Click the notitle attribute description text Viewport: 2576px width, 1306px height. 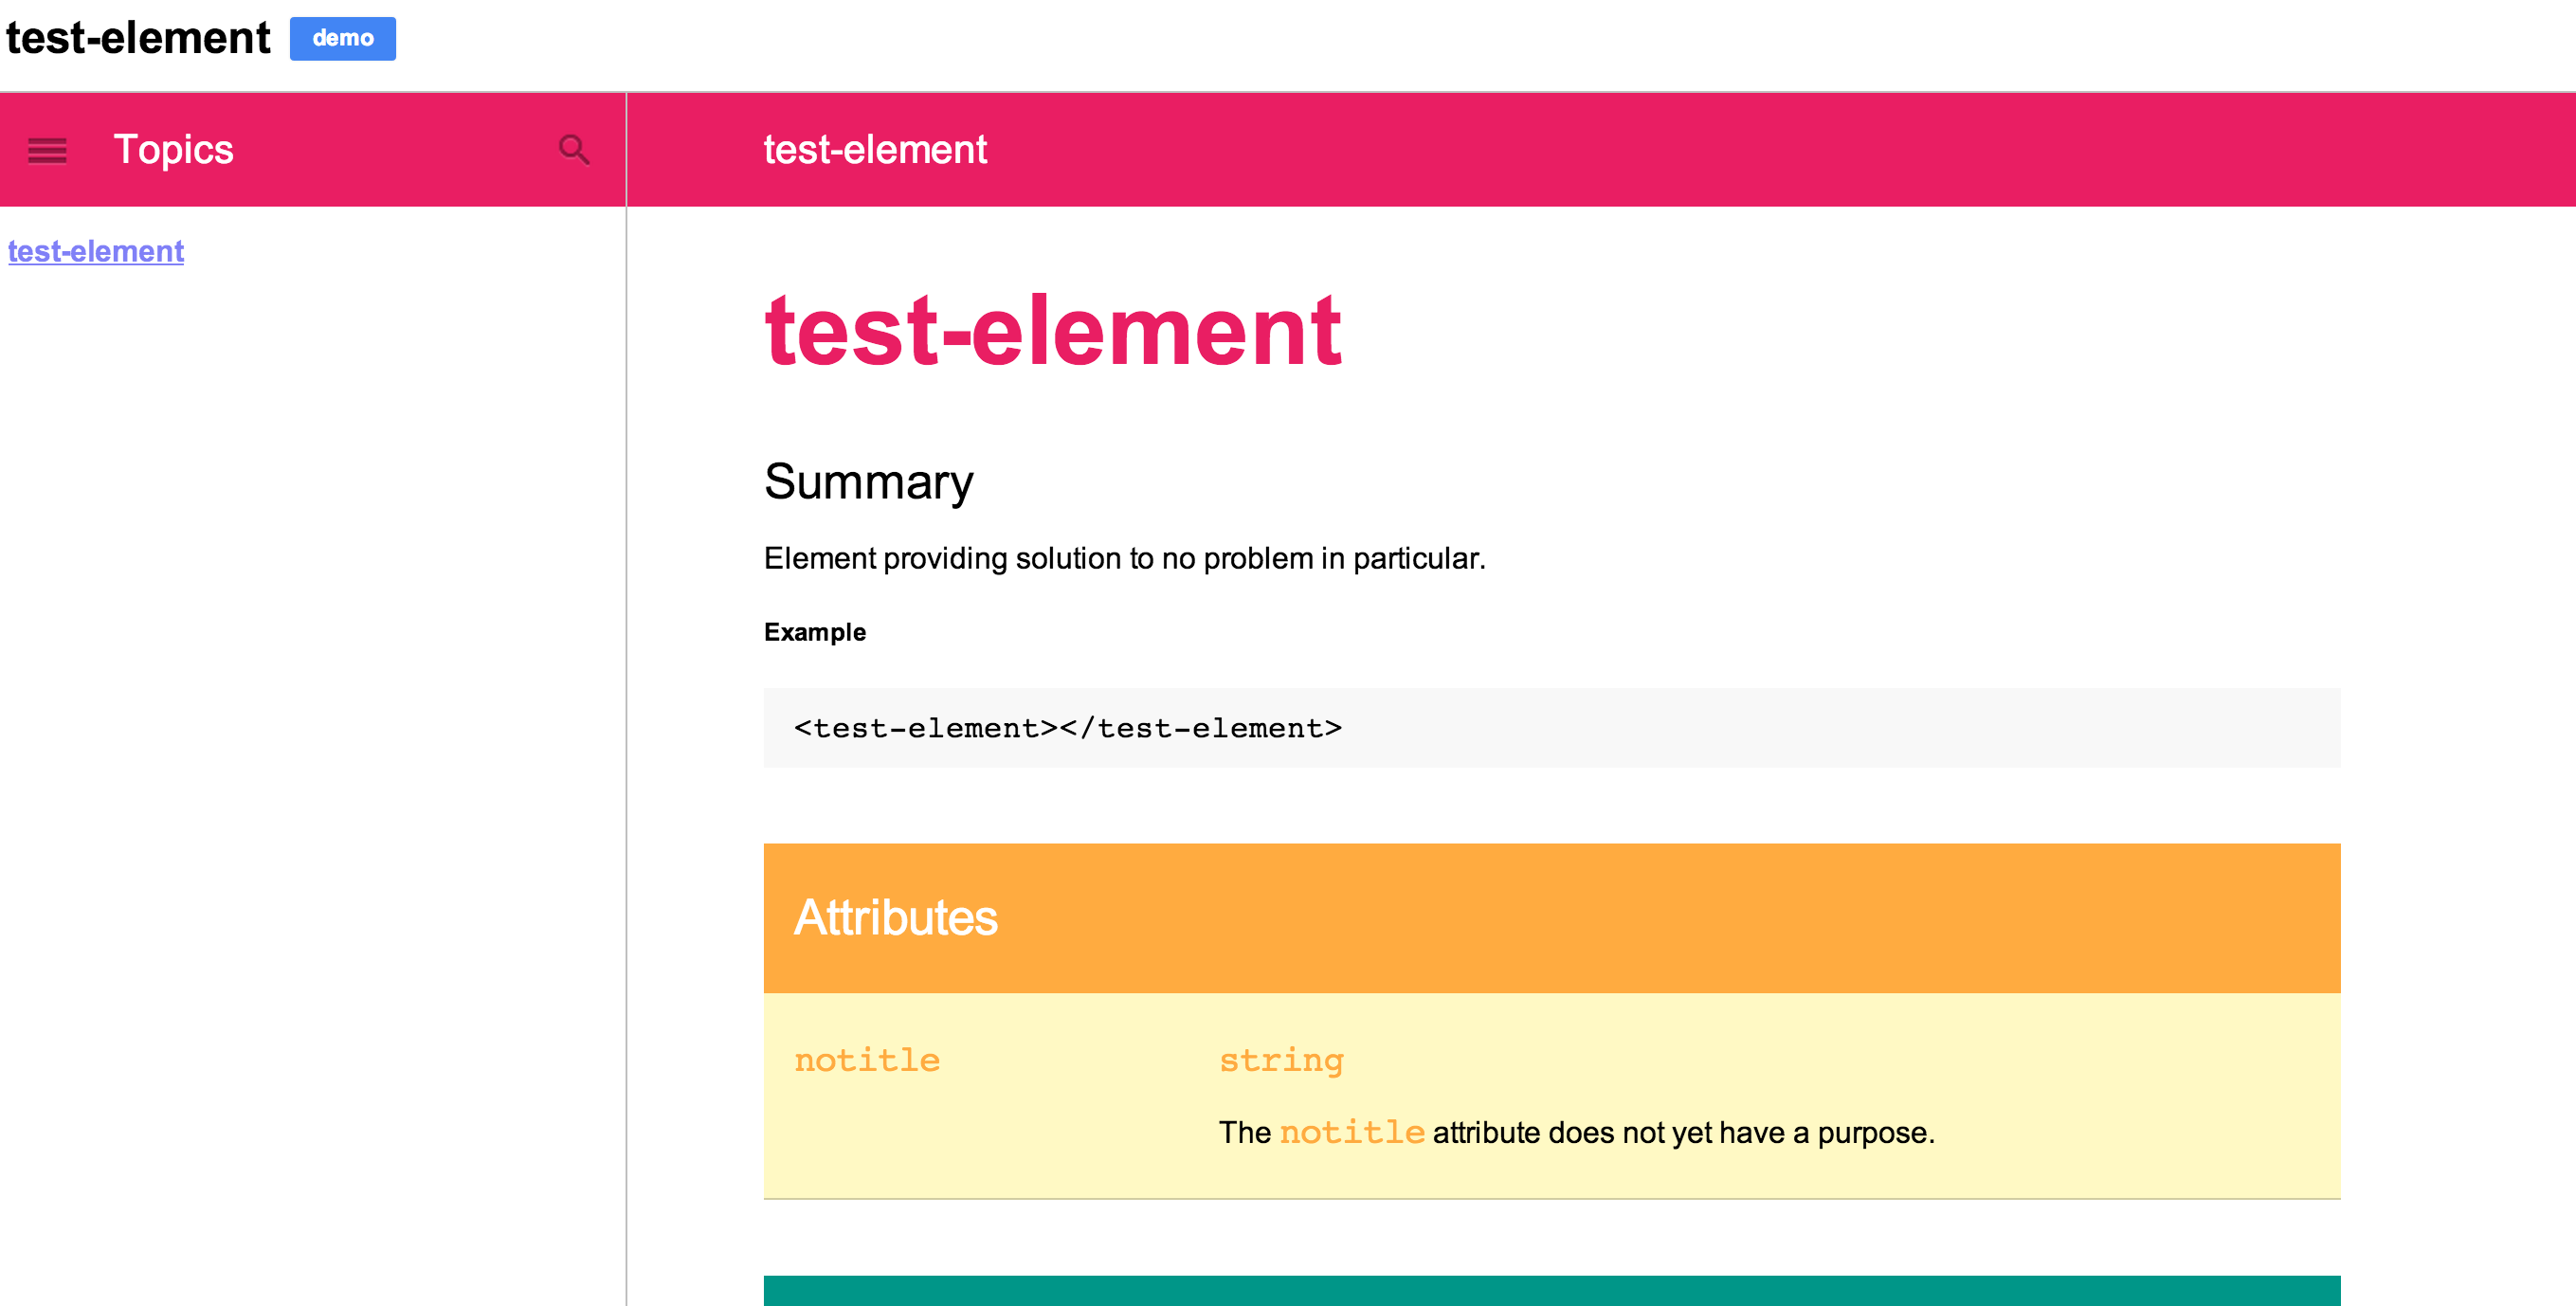coord(1577,1132)
